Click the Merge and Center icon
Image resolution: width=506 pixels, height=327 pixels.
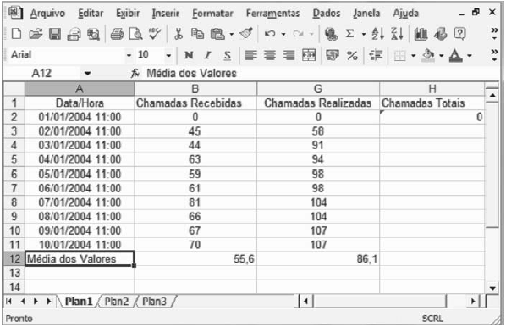point(309,55)
